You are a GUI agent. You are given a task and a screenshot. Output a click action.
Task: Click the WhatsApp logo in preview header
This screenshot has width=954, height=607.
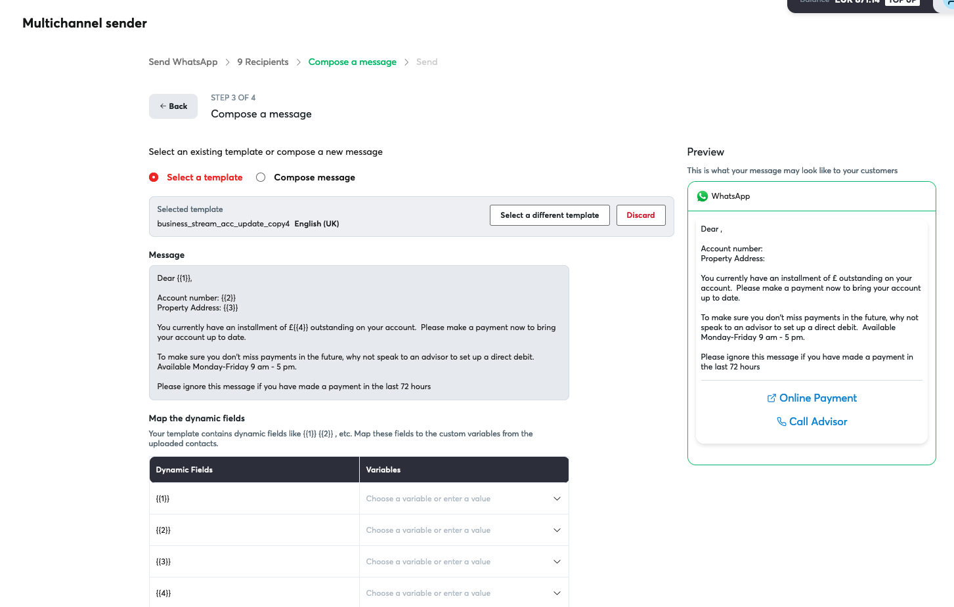pos(702,196)
